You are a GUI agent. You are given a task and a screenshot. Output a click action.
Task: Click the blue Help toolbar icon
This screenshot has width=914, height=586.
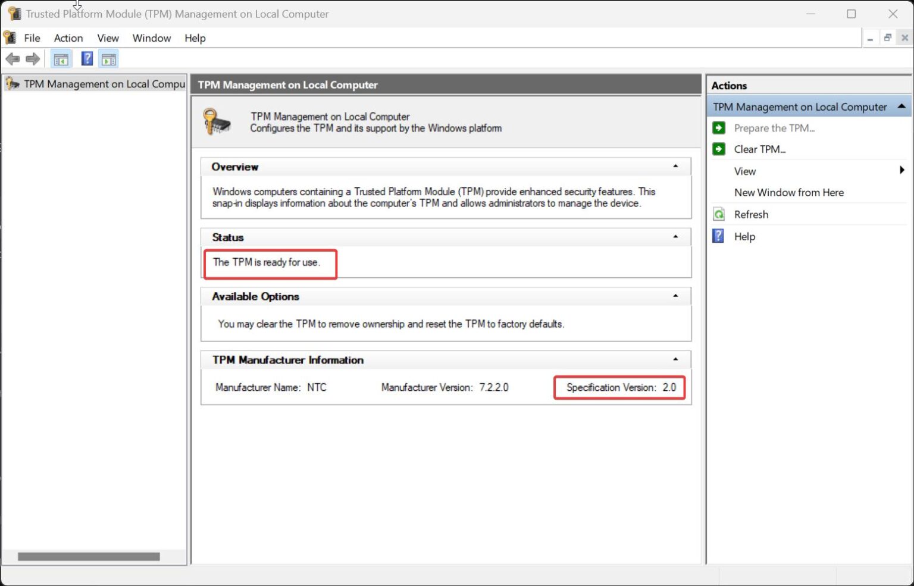point(87,59)
